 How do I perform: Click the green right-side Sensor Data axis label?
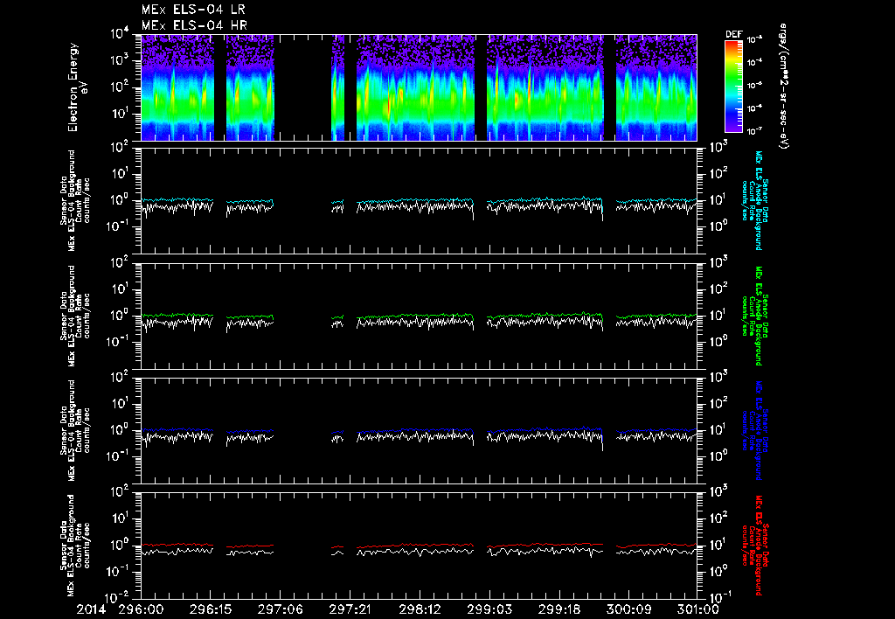click(x=754, y=316)
